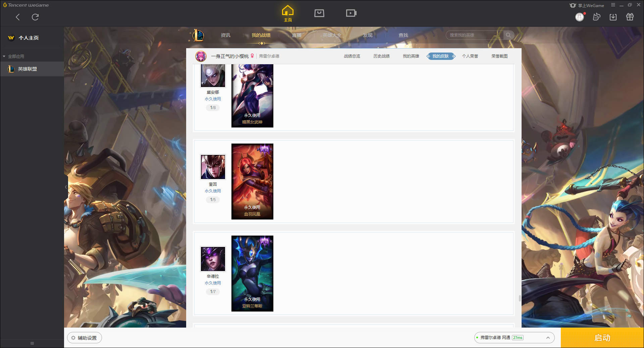Viewport: 644px width, 348px height.
Task: Open the game store bag icon
Action: pos(319,13)
